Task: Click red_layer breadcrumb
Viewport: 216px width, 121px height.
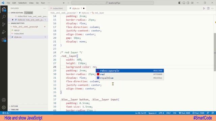Action: 98,13
